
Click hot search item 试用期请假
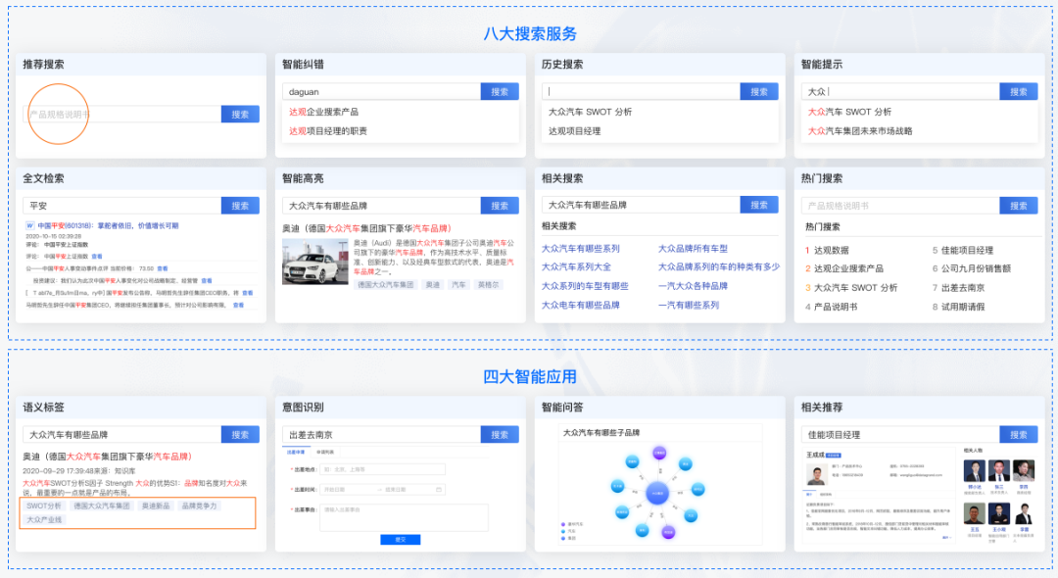[x=963, y=307]
